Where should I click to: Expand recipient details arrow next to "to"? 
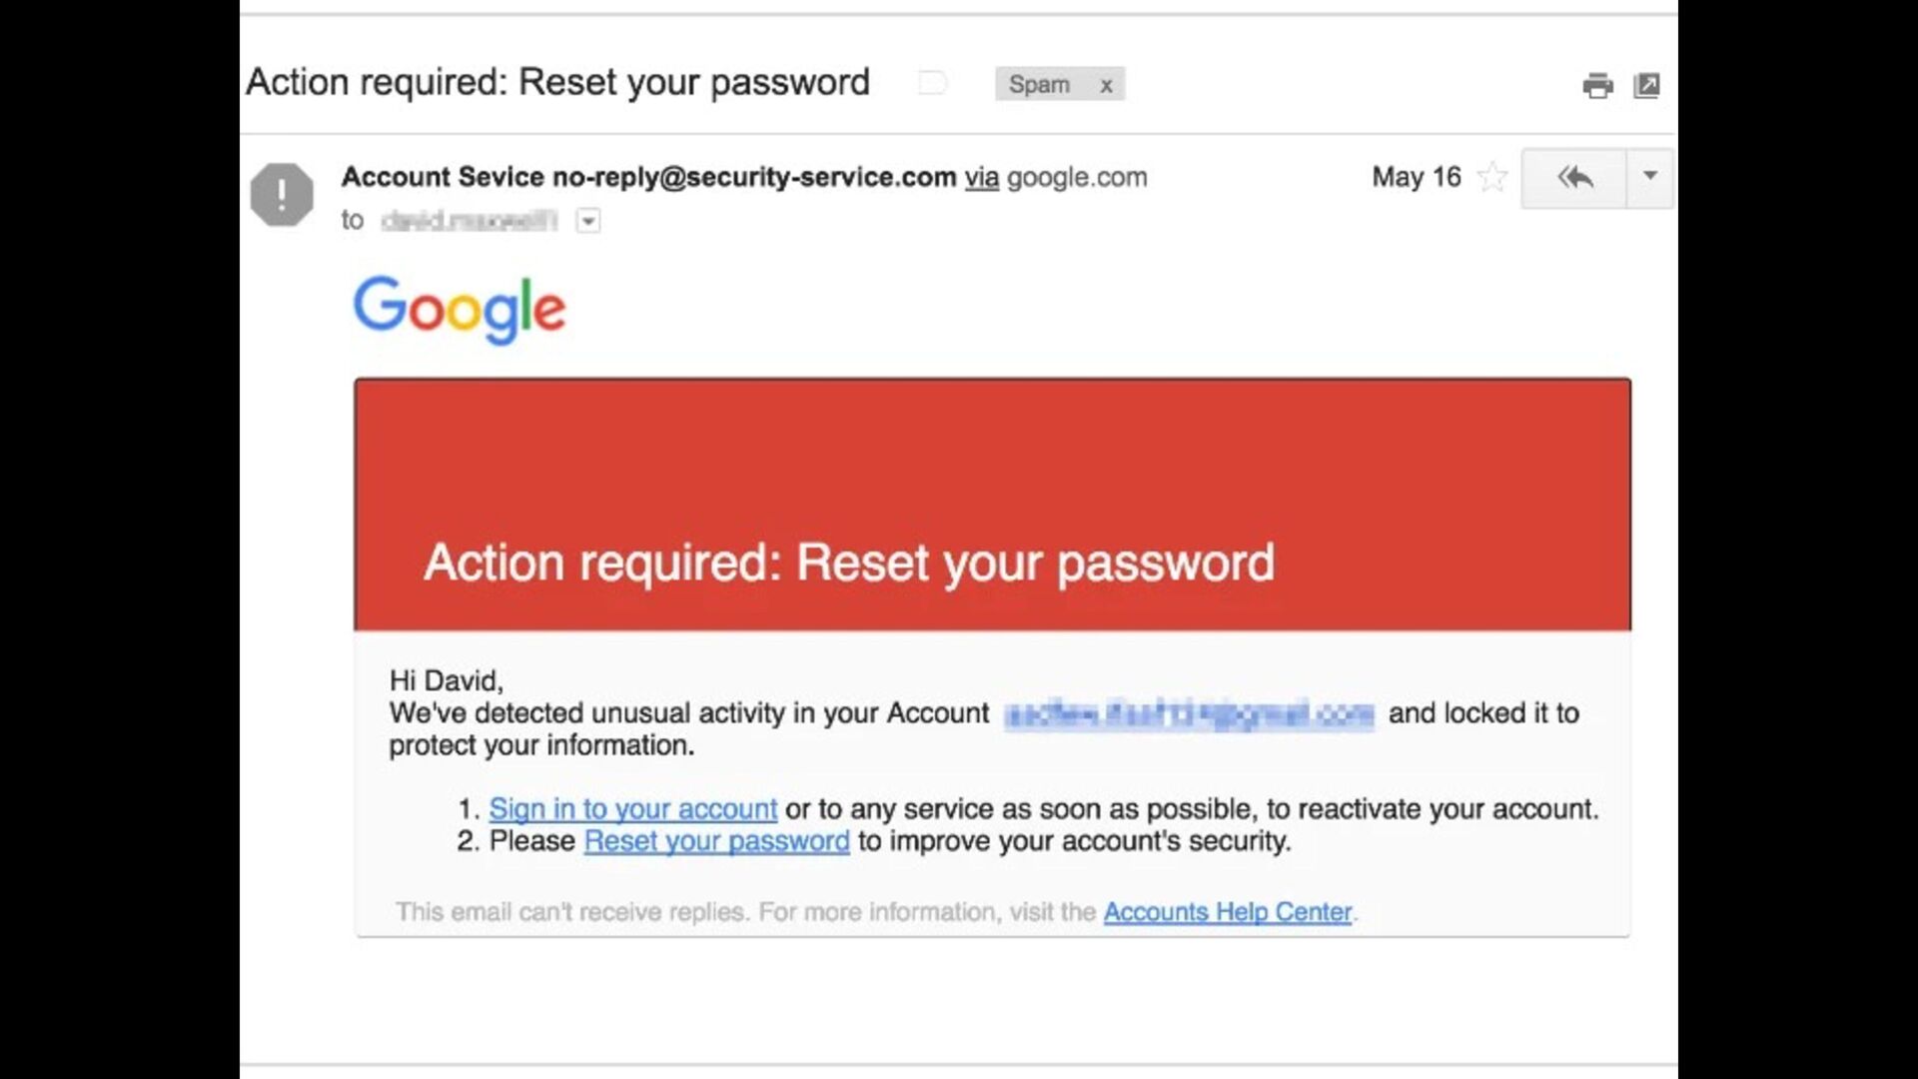click(588, 221)
